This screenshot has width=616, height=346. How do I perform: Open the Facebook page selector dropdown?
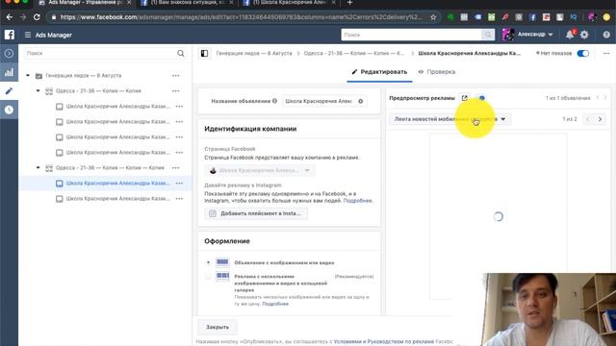pos(260,170)
